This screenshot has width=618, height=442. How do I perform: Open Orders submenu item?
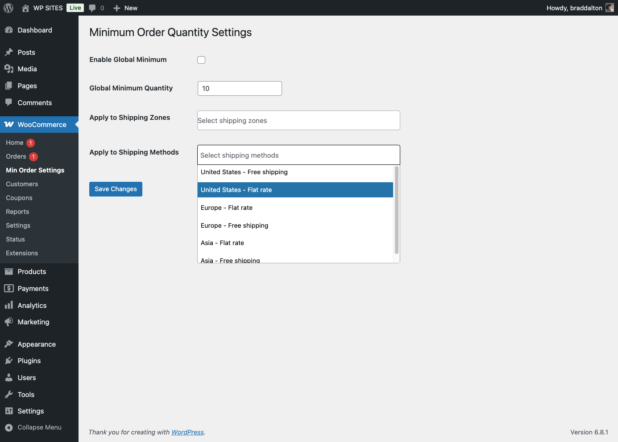coord(16,156)
